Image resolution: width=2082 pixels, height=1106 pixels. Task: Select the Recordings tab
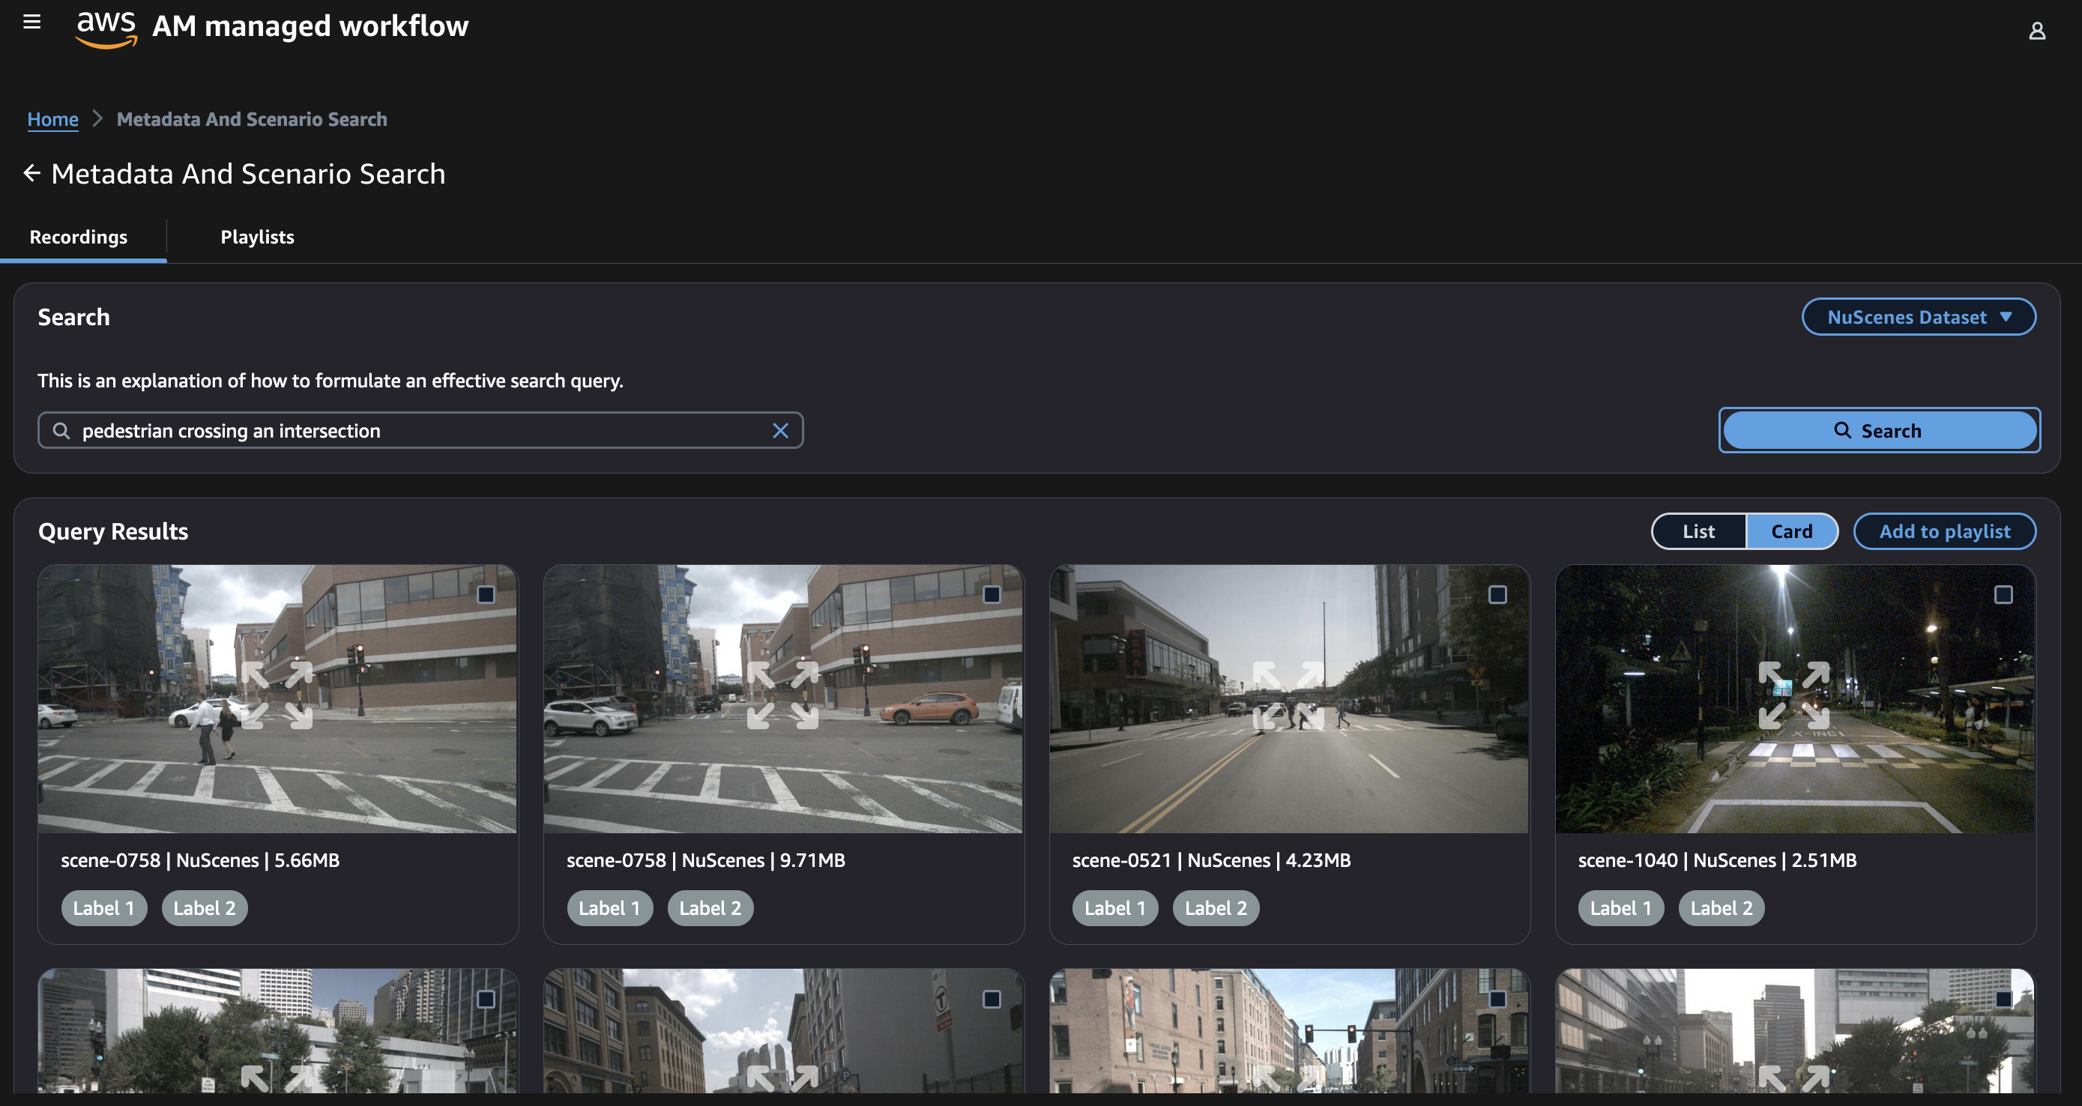(79, 237)
